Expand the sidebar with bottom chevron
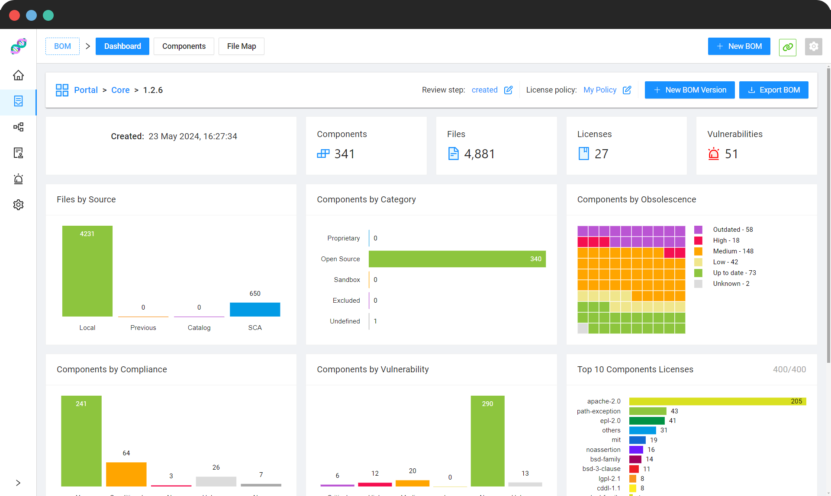The height and width of the screenshot is (496, 831). [18, 483]
